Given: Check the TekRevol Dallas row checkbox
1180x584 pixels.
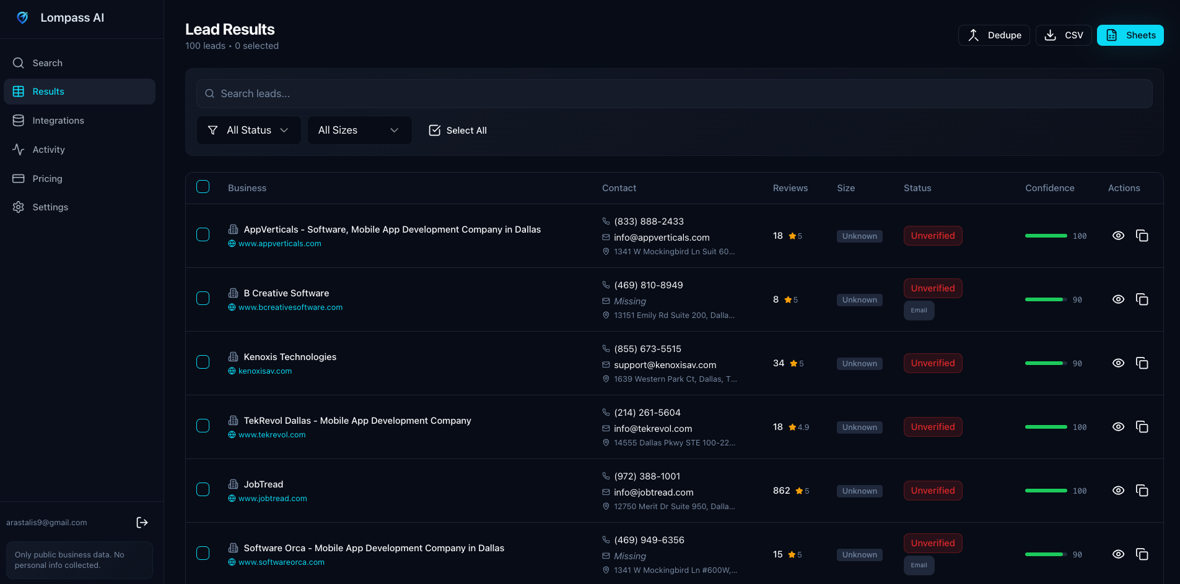Looking at the screenshot, I should pos(203,426).
